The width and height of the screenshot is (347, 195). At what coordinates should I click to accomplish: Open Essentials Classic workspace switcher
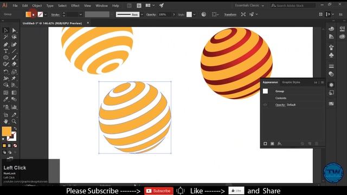[249, 5]
